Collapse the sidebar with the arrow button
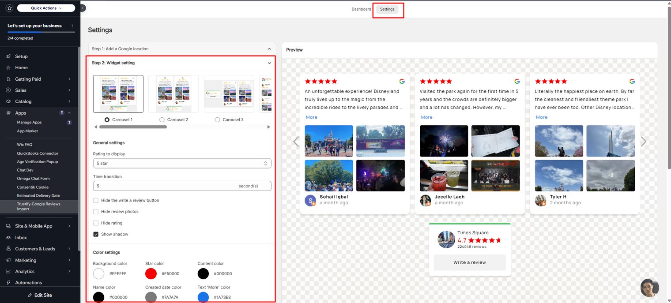Viewport: 671px width, 303px height. 83,8
